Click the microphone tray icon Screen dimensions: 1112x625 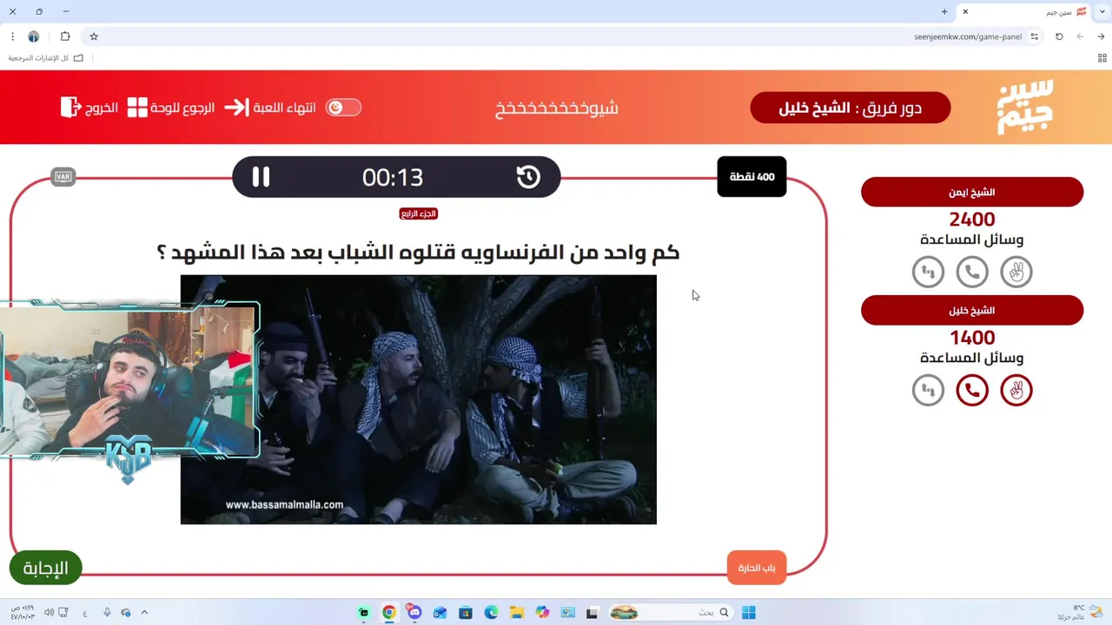[107, 613]
